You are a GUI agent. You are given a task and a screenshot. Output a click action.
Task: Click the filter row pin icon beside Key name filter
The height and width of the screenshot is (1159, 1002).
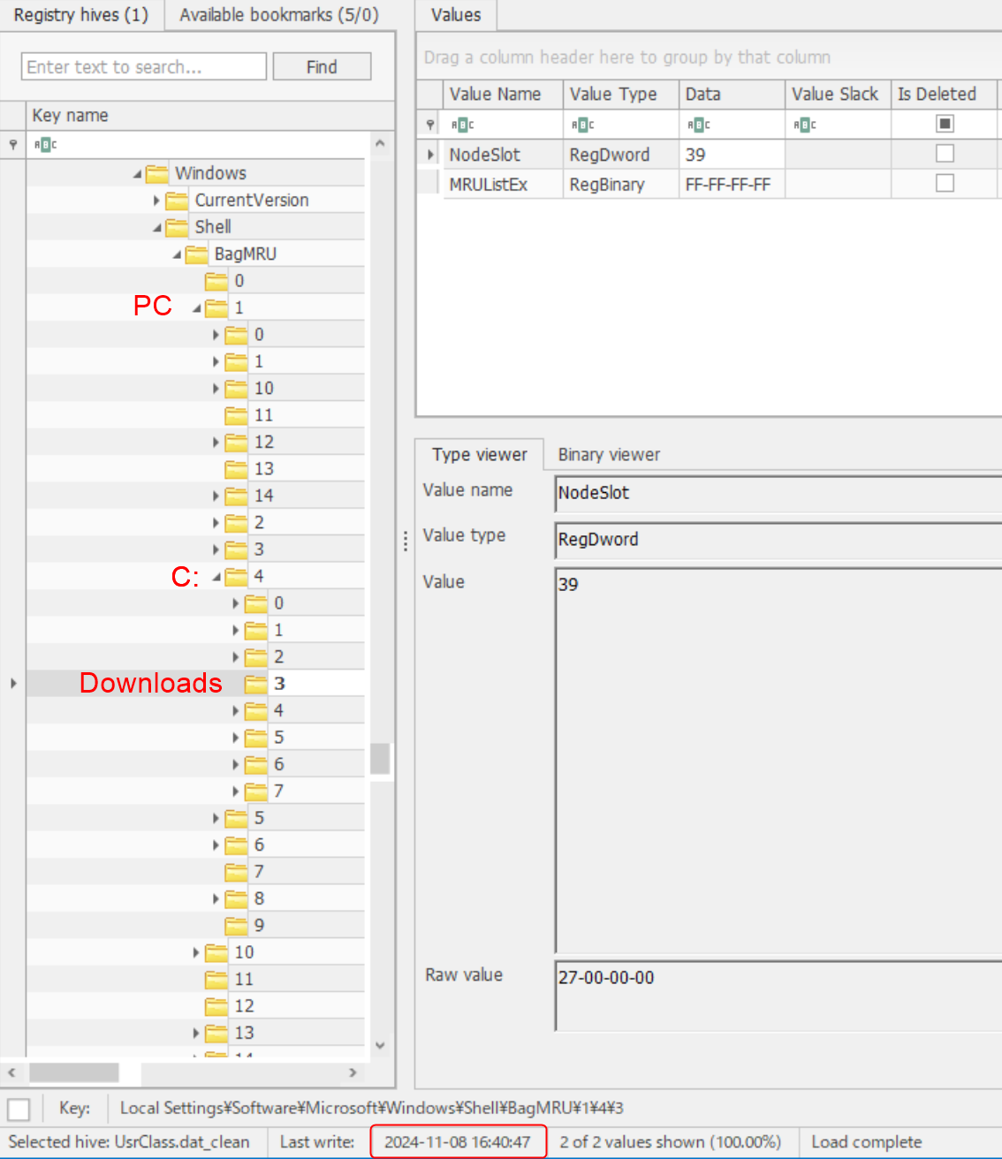pyautogui.click(x=13, y=144)
